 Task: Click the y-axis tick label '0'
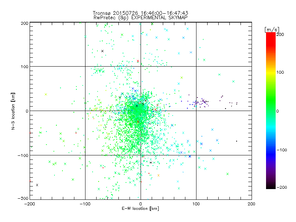click(27, 111)
